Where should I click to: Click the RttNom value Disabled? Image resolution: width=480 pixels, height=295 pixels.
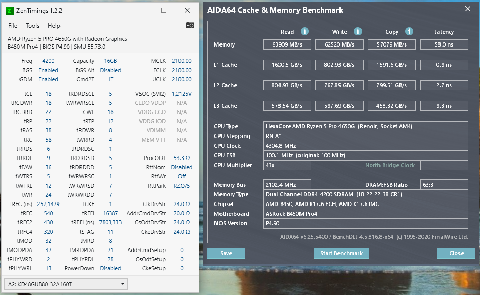182,167
